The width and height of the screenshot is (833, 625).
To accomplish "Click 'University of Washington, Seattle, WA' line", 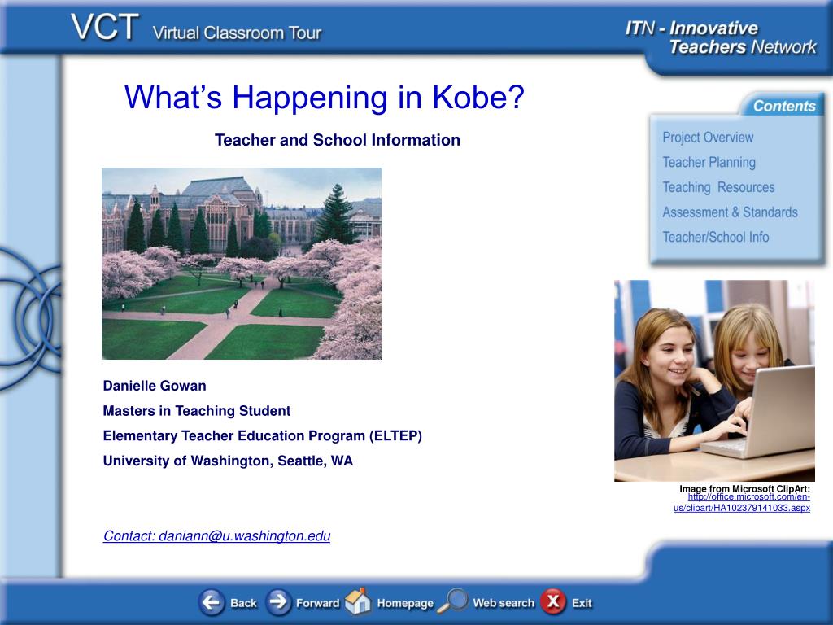I will tap(228, 461).
